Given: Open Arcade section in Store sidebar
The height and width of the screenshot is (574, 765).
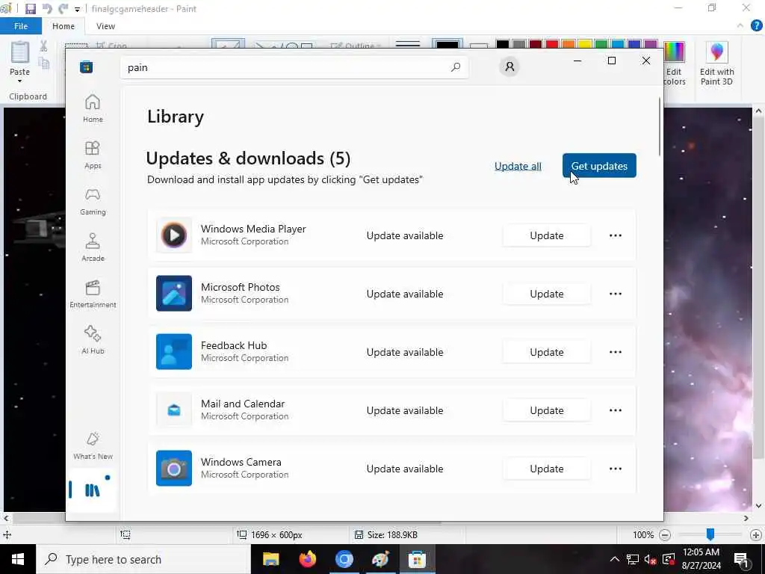Looking at the screenshot, I should pyautogui.click(x=93, y=247).
